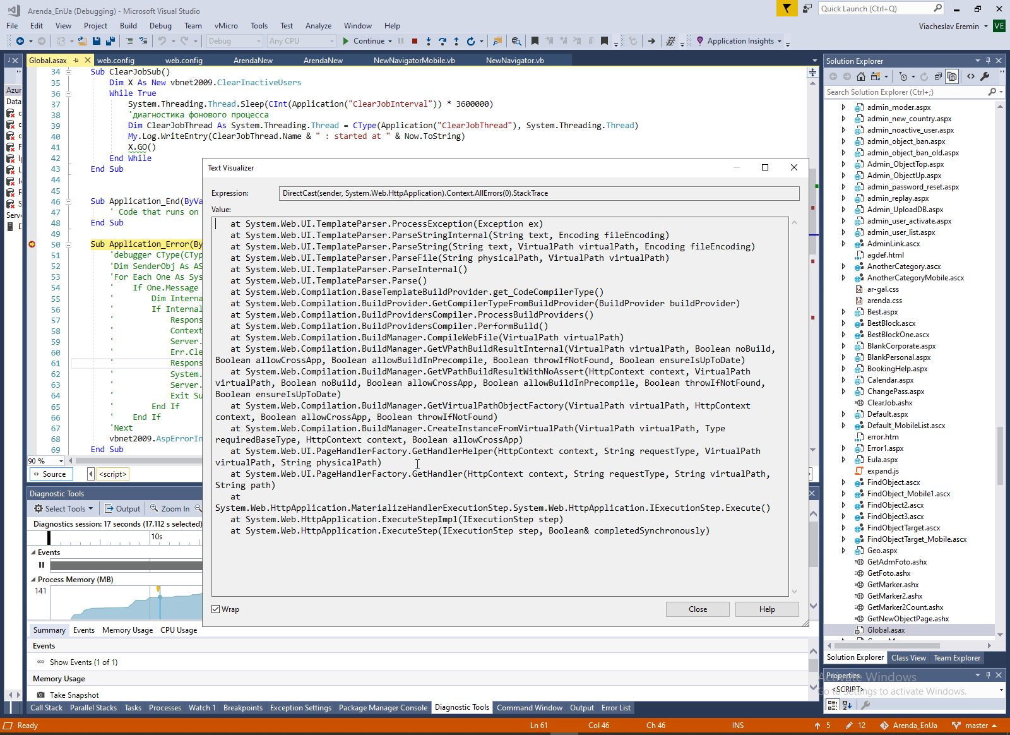Click the Step Out debug icon
1010x735 pixels.
coord(456,41)
